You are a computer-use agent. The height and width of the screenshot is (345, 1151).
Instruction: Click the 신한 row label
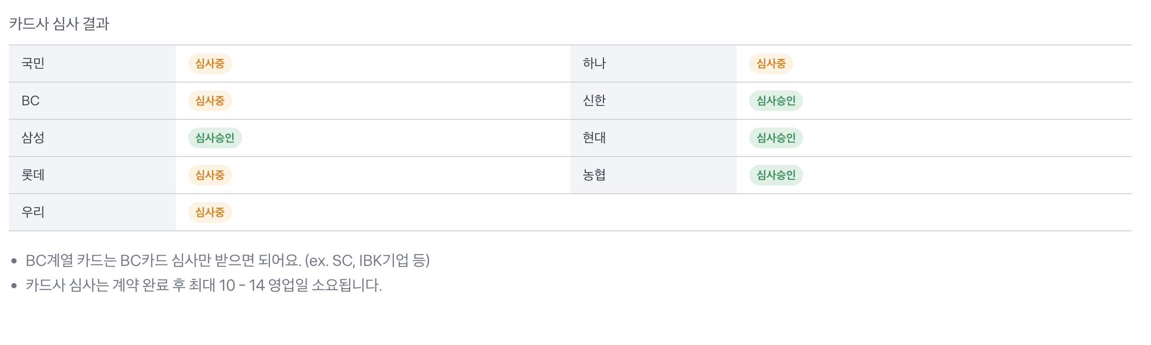coord(594,101)
